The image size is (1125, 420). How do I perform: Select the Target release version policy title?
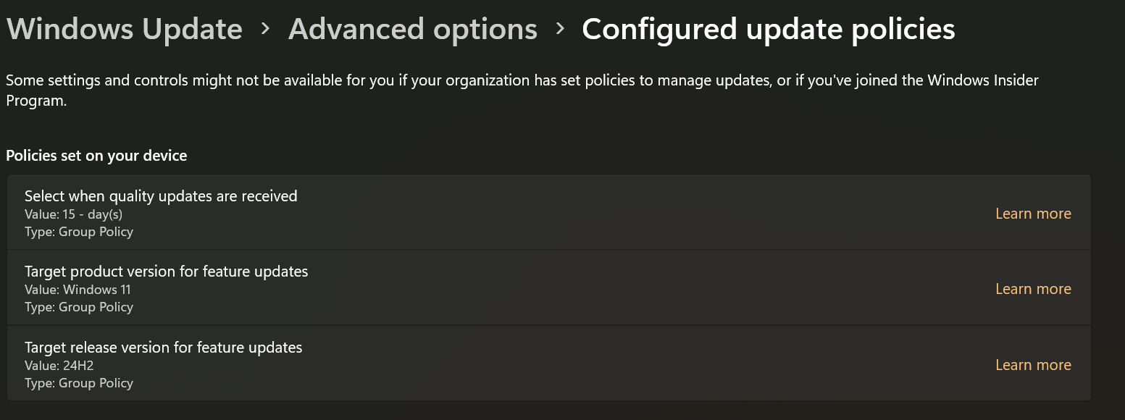coord(163,348)
